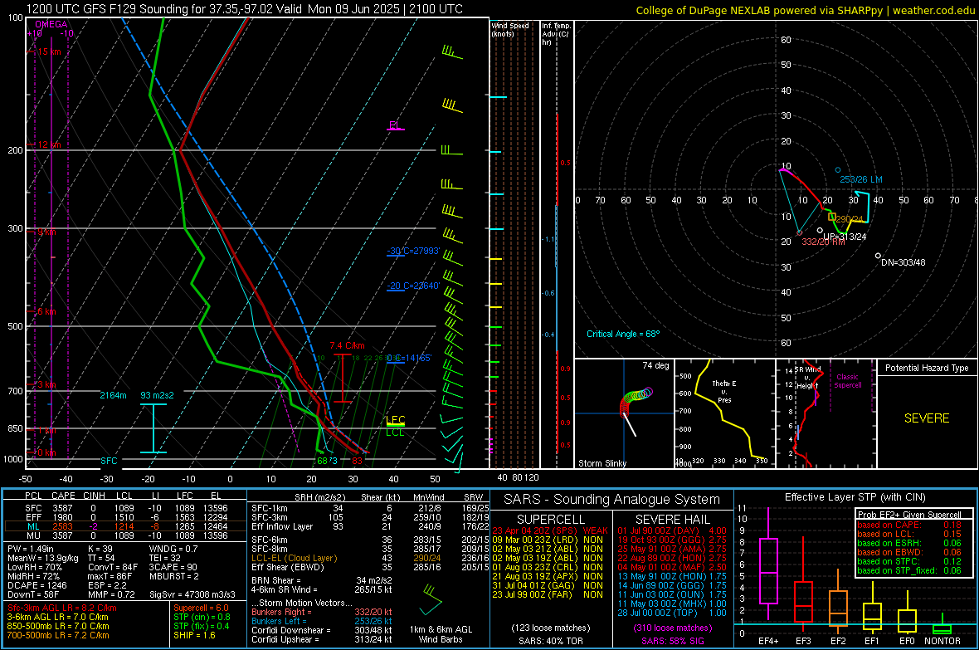The width and height of the screenshot is (979, 650).
Task: Click the cyan SFC label on the skew-T
Action: [109, 461]
